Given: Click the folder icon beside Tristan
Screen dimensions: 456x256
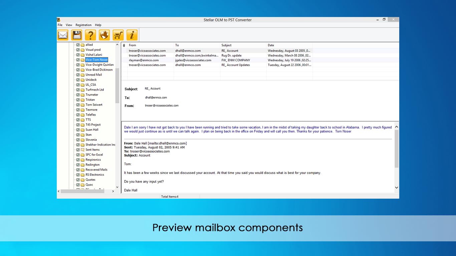Looking at the screenshot, I should [82, 100].
